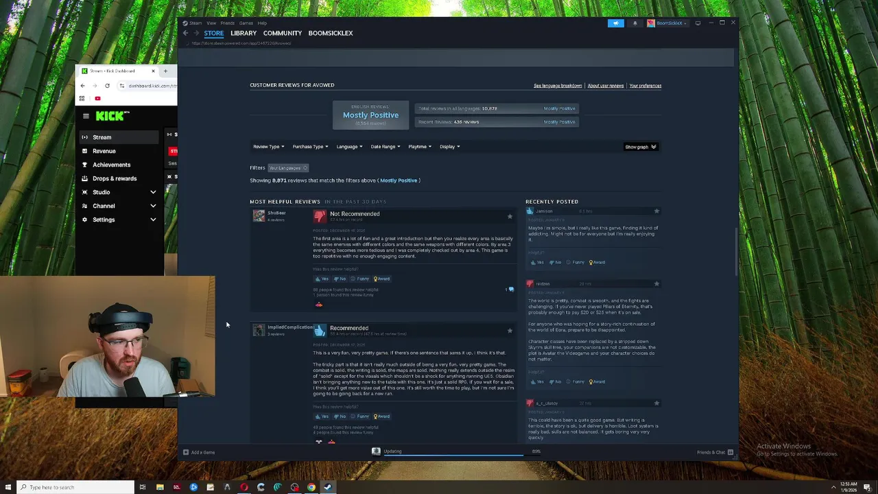
Task: Open the Display dropdown
Action: (449, 146)
